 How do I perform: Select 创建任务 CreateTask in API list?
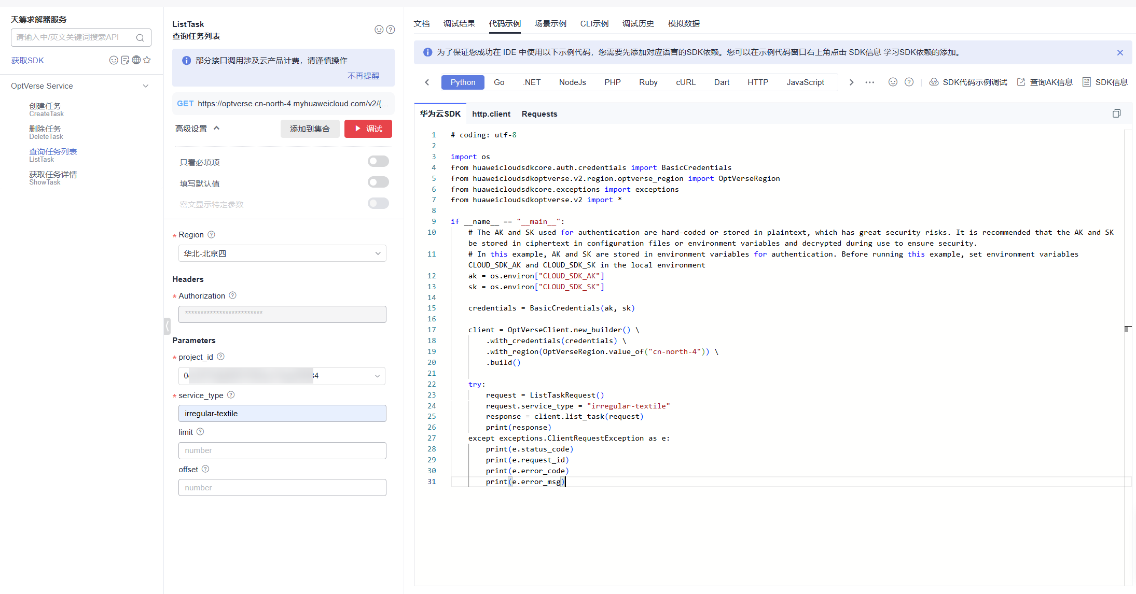(46, 109)
